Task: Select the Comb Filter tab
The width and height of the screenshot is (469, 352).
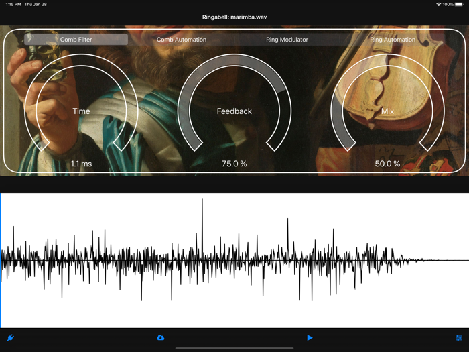Action: [76, 40]
